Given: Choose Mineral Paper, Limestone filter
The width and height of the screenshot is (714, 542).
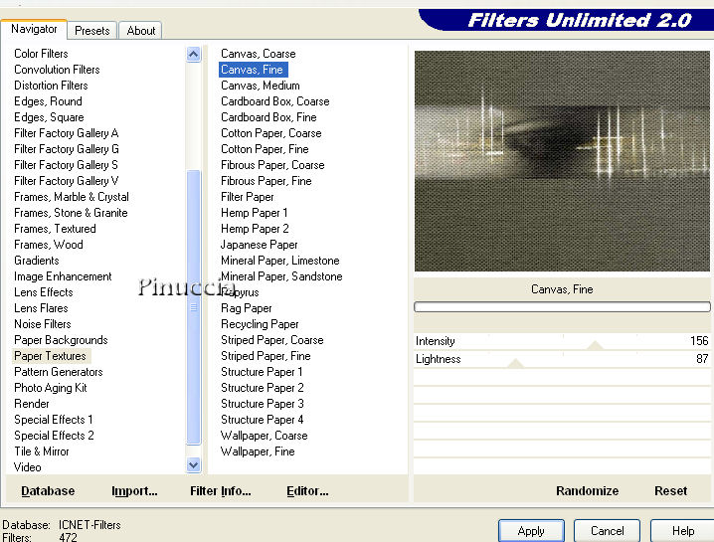Looking at the screenshot, I should (280, 261).
